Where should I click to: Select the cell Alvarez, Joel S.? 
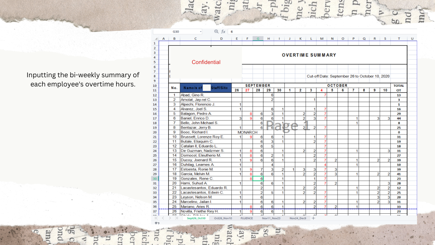(x=206, y=109)
